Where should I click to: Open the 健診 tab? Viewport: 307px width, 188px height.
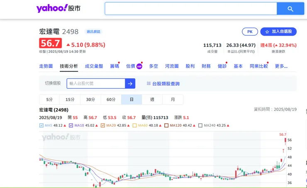[x=222, y=66]
